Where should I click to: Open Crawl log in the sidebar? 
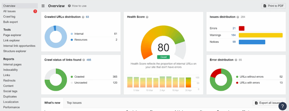[x=9, y=17]
